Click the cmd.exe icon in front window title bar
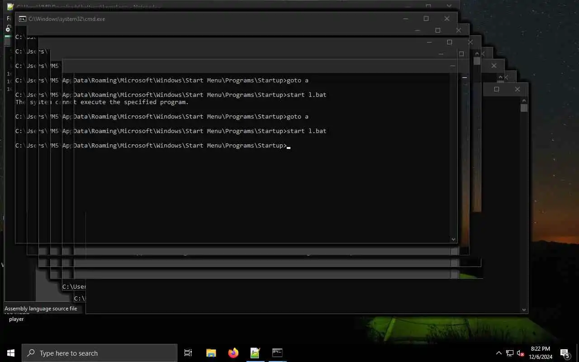 point(22,19)
